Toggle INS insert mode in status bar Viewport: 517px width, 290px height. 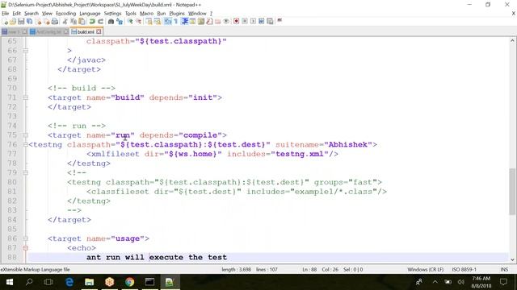click(x=504, y=269)
